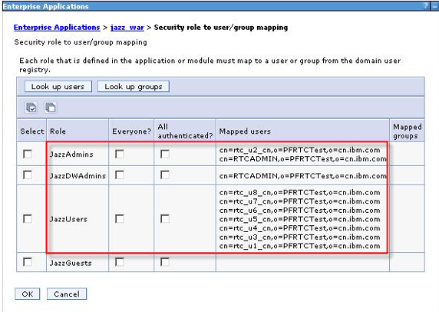
Task: Click the Look up users button
Action: [x=58, y=86]
